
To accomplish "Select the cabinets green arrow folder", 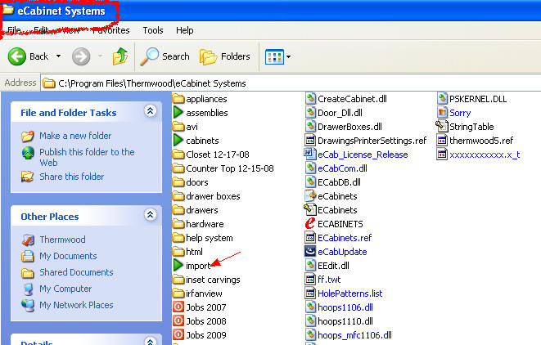I will coord(196,141).
